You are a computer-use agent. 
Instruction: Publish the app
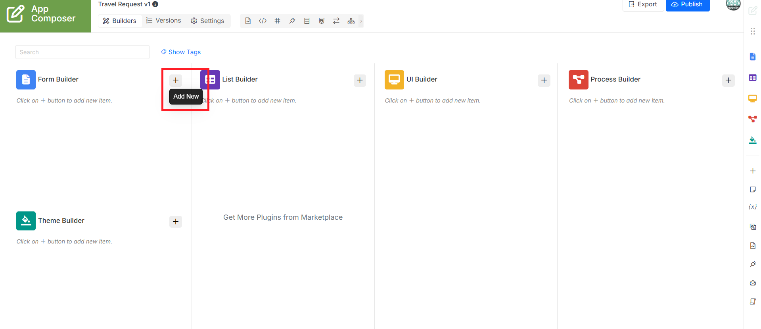(x=688, y=5)
